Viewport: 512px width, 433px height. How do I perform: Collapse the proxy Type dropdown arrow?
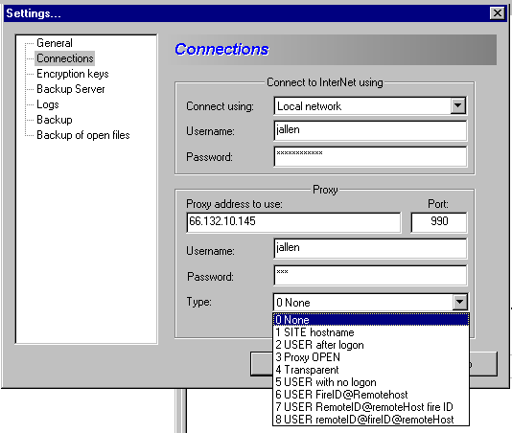point(460,302)
